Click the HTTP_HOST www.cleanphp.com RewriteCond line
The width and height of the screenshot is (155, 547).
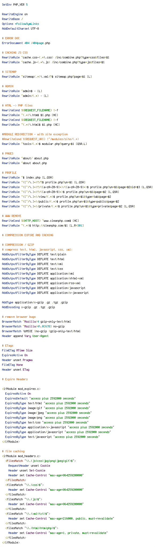(40, 221)
